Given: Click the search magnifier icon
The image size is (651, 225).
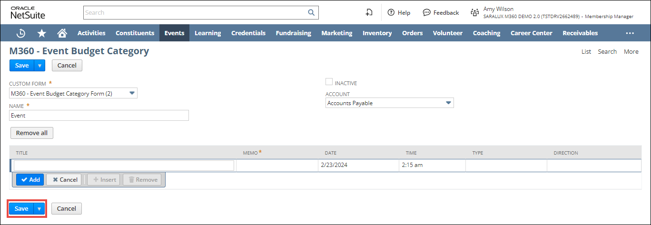Looking at the screenshot, I should click(x=311, y=13).
